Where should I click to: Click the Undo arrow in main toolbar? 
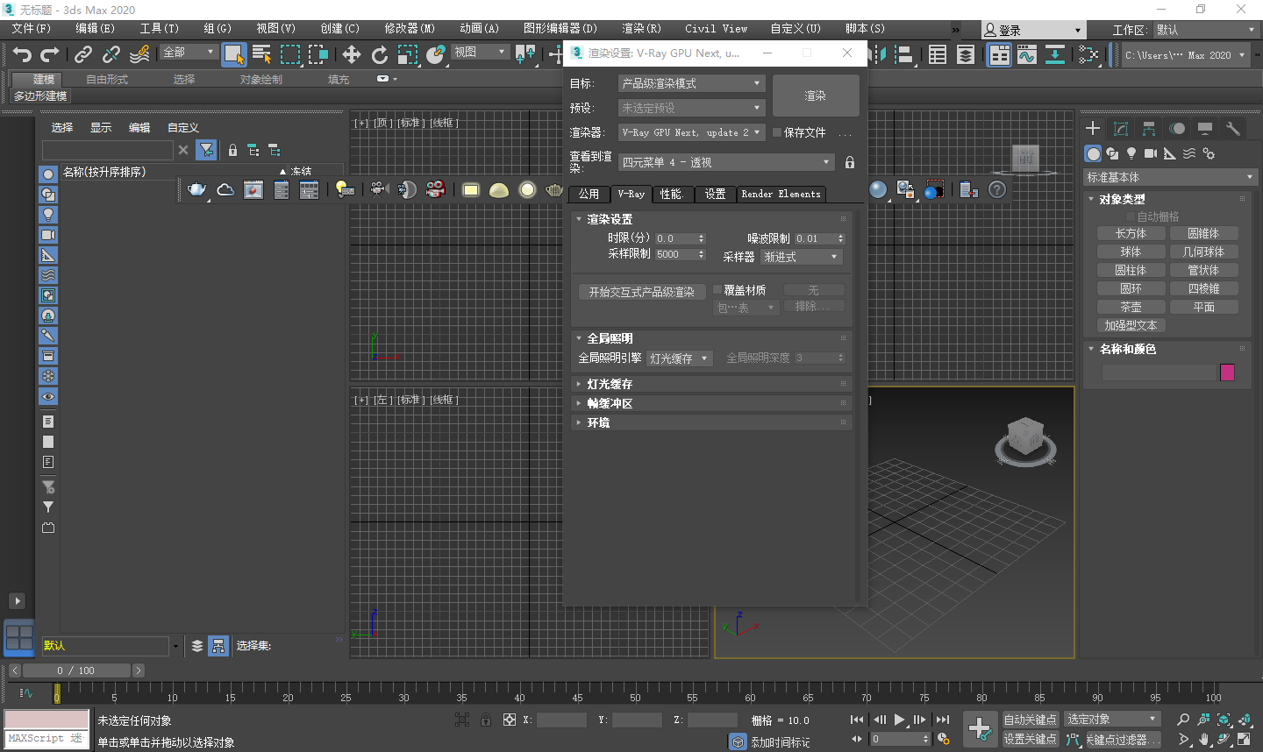tap(21, 54)
